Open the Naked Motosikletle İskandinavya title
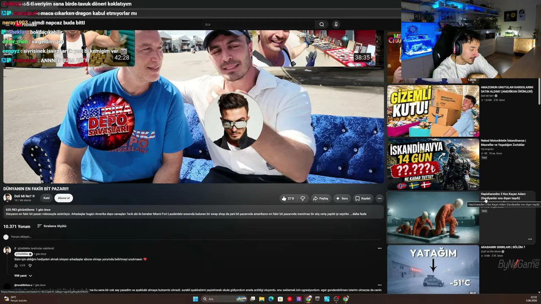 503,143
